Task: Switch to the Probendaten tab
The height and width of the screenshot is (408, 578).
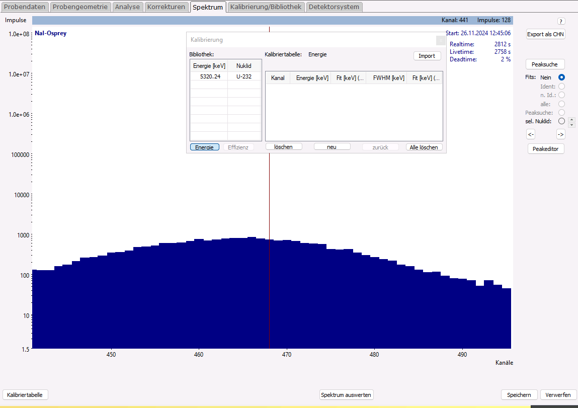Action: tap(25, 7)
